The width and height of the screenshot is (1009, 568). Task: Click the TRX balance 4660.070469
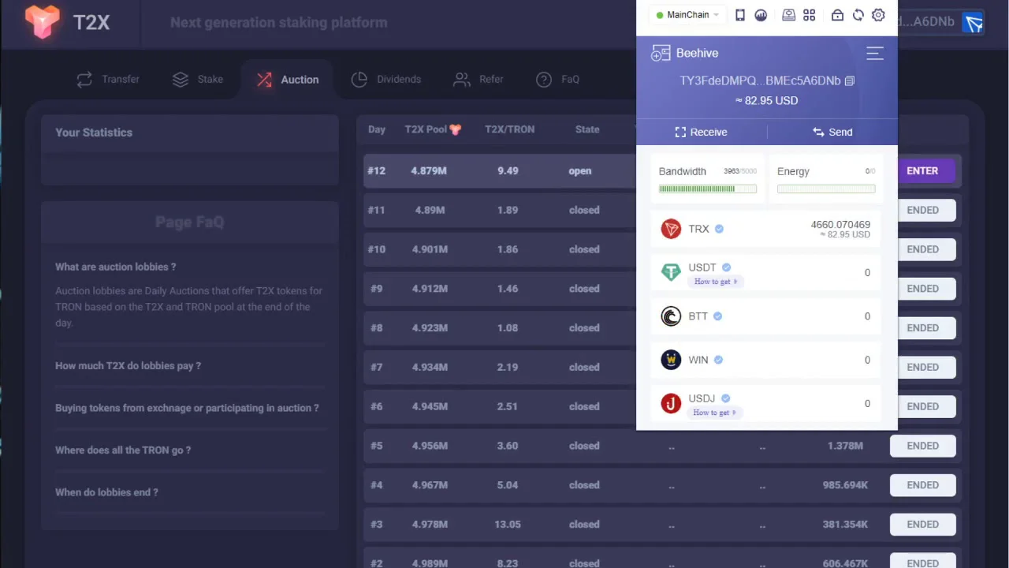[x=840, y=225]
